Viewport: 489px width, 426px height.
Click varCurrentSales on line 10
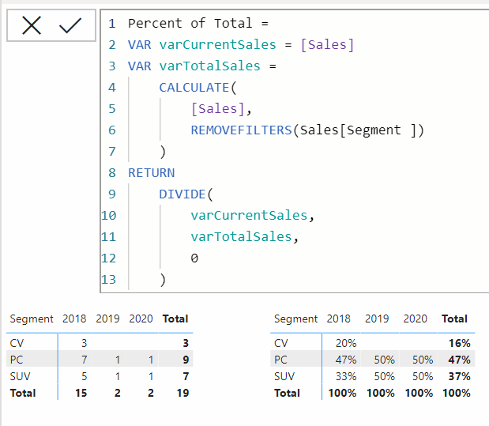[x=249, y=215]
